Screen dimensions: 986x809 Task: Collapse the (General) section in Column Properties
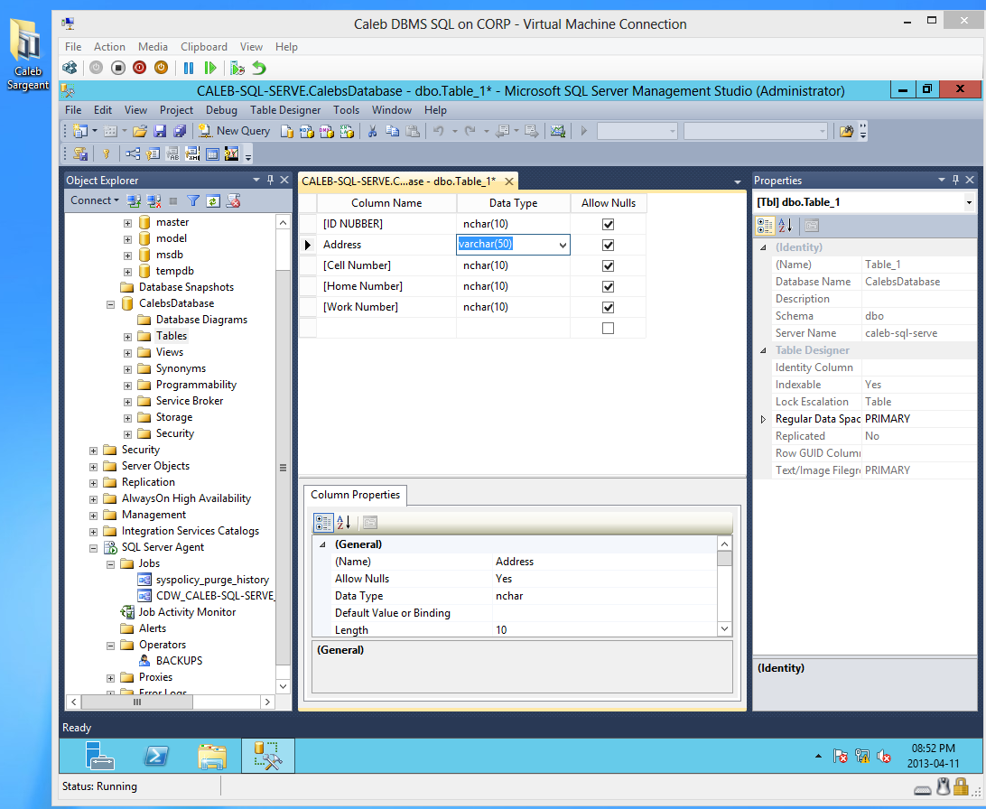tap(322, 544)
